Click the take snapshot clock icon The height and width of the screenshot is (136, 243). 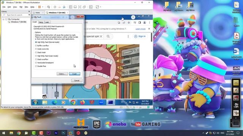(55, 7)
